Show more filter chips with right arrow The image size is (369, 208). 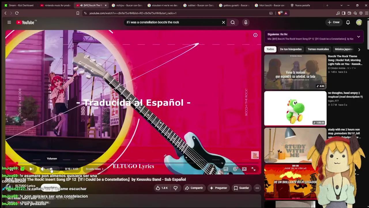[x=359, y=49]
